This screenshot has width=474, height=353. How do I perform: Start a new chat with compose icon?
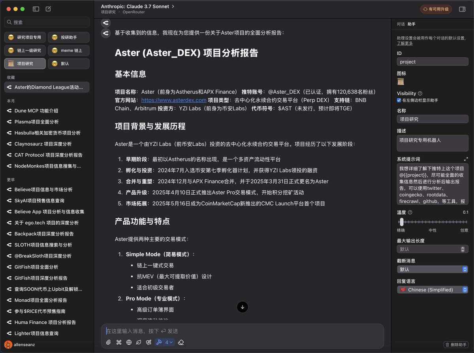pos(48,9)
